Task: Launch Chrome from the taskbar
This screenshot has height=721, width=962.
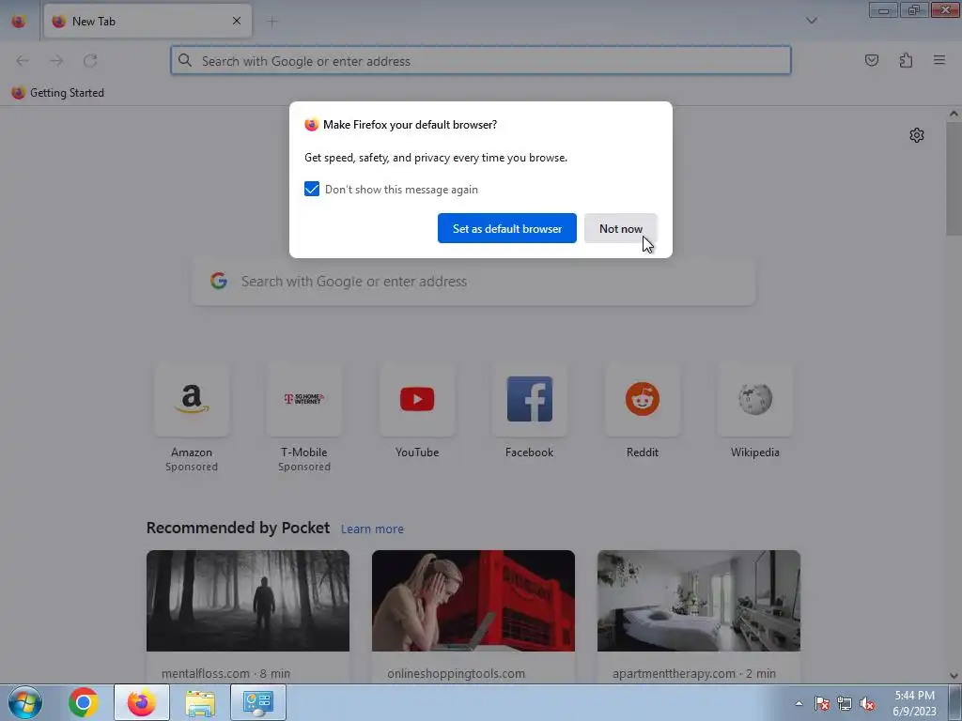Action: (x=84, y=702)
